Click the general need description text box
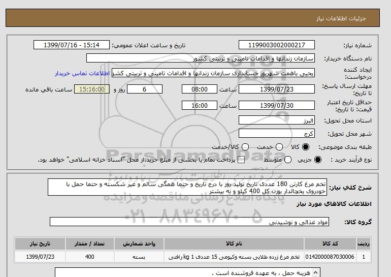The image size is (391, 277). tap(187, 187)
